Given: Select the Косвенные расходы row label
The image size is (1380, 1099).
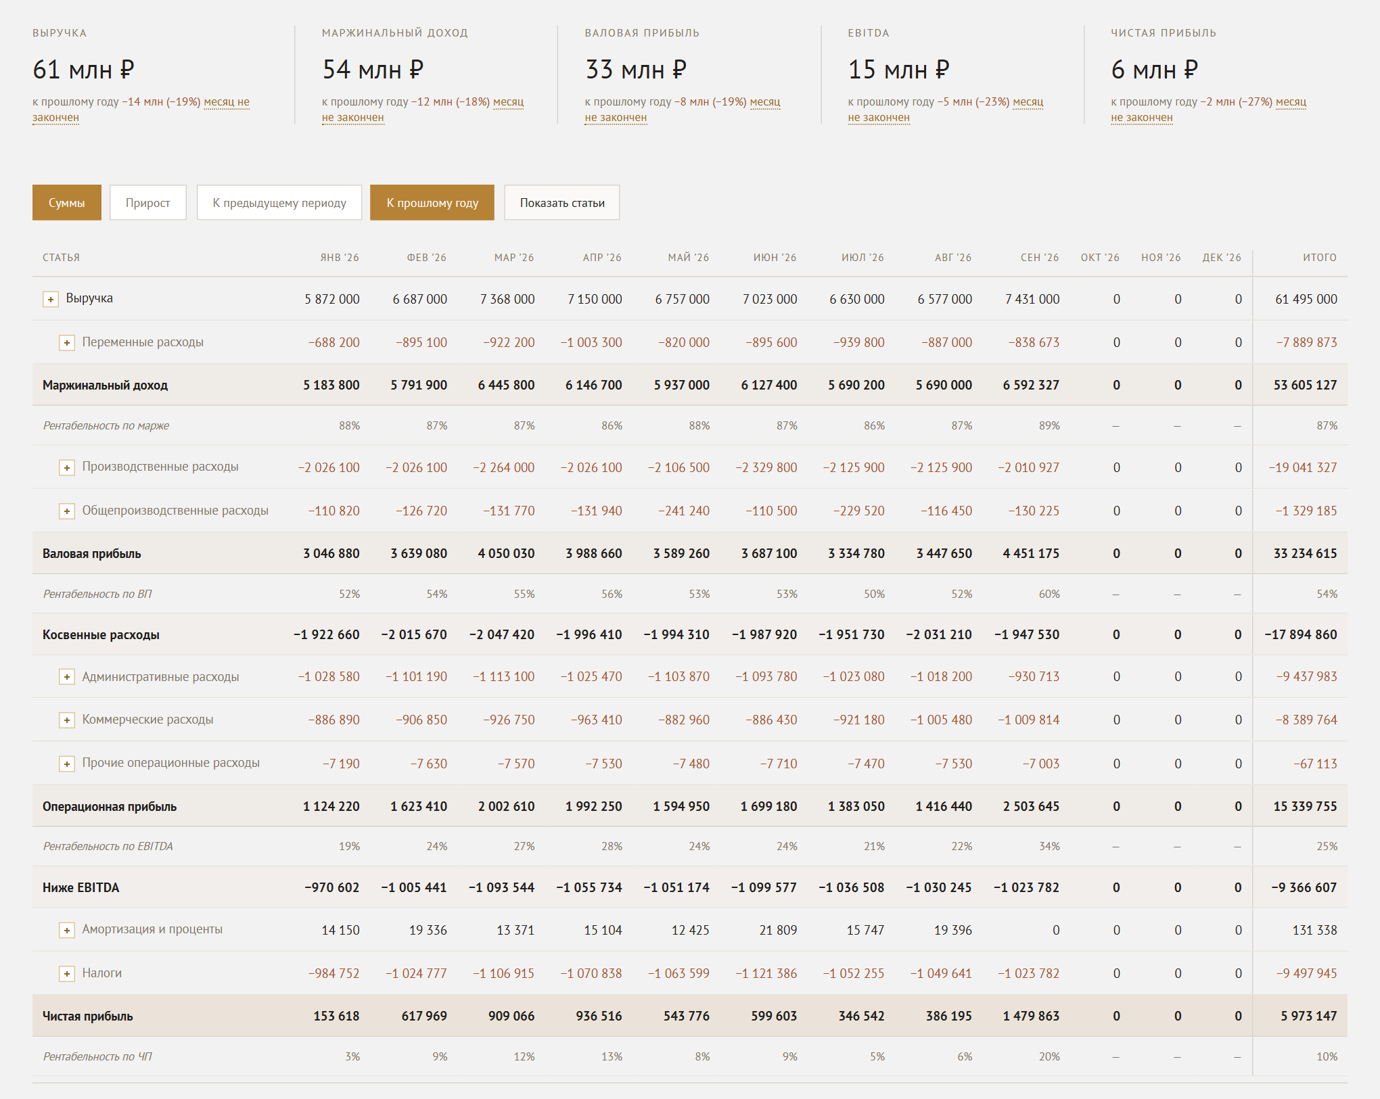Looking at the screenshot, I should point(101,634).
